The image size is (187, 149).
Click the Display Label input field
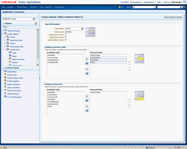(x=74, y=32)
